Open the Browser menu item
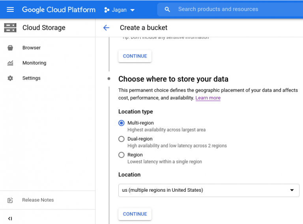This screenshot has height=224, width=303. pyautogui.click(x=32, y=48)
